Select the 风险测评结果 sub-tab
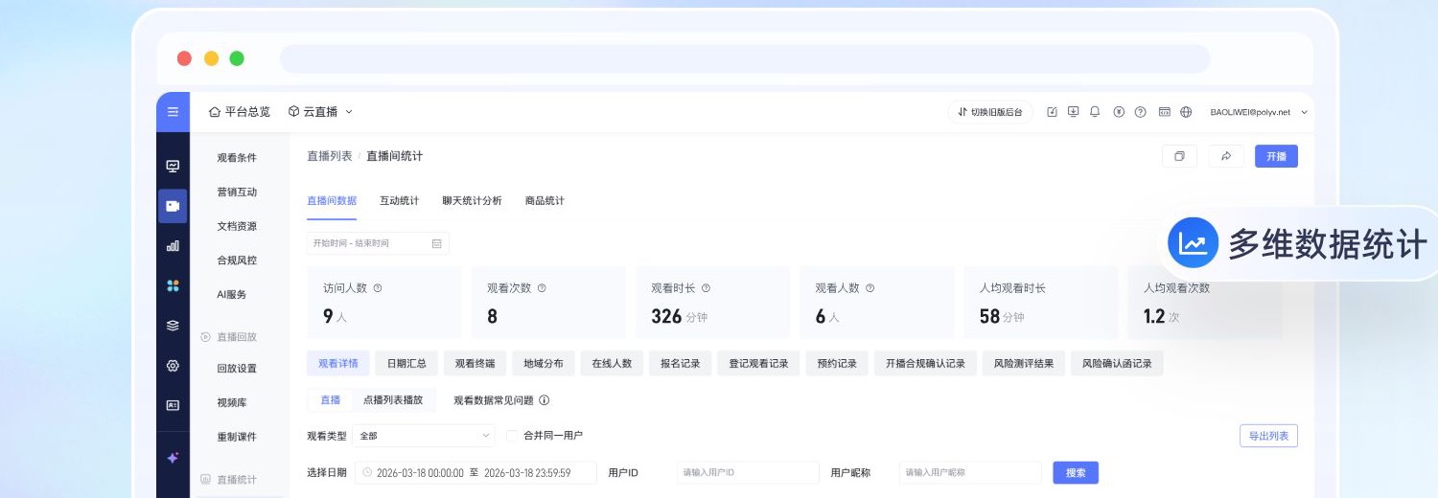Viewport: 1438px width, 498px height. [1024, 364]
